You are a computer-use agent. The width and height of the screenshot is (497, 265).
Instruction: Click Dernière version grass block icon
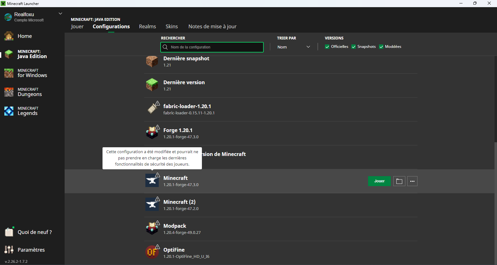(152, 85)
